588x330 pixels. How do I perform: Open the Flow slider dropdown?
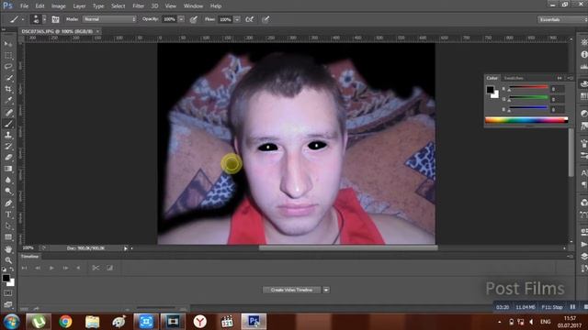237,19
